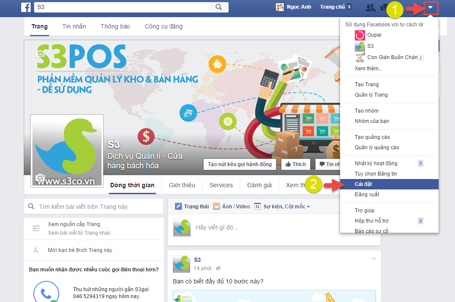The image size is (455, 302).
Task: Select the Services tab
Action: tap(221, 185)
